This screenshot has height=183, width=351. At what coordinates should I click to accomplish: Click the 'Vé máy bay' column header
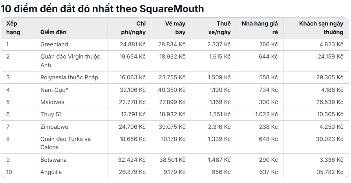click(x=171, y=28)
